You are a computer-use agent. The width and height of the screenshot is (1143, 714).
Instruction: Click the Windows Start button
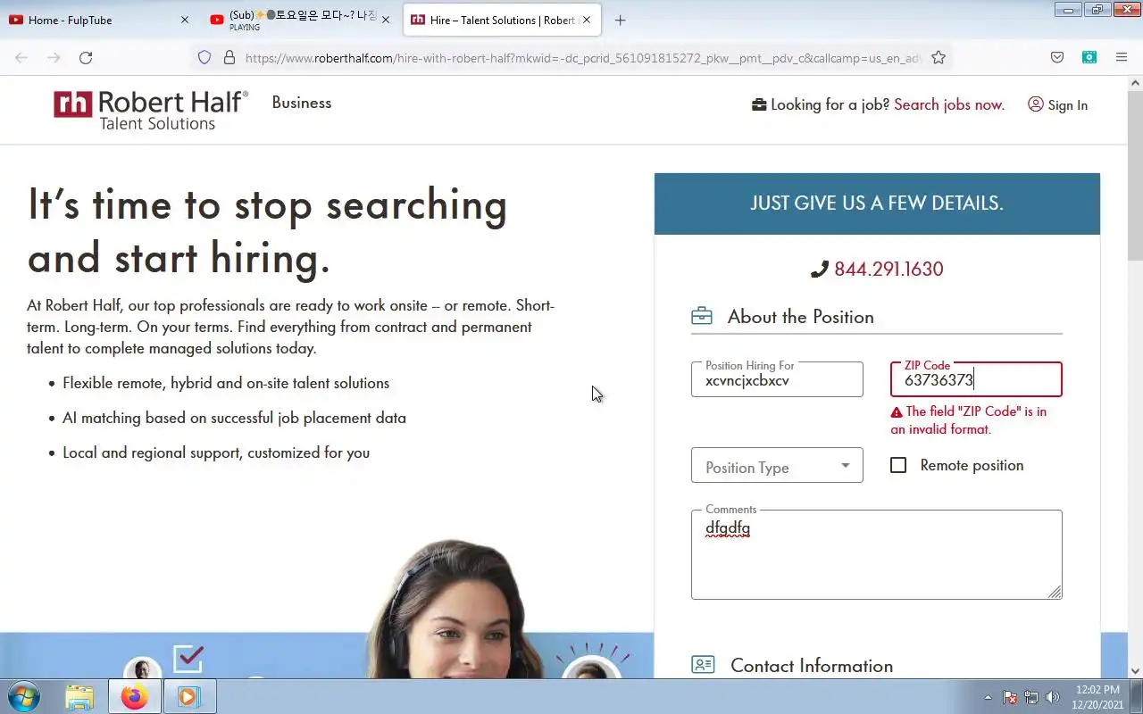click(24, 696)
